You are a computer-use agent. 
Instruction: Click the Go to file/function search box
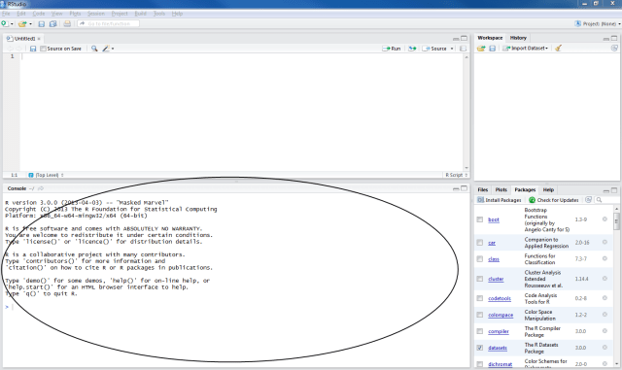coord(108,24)
